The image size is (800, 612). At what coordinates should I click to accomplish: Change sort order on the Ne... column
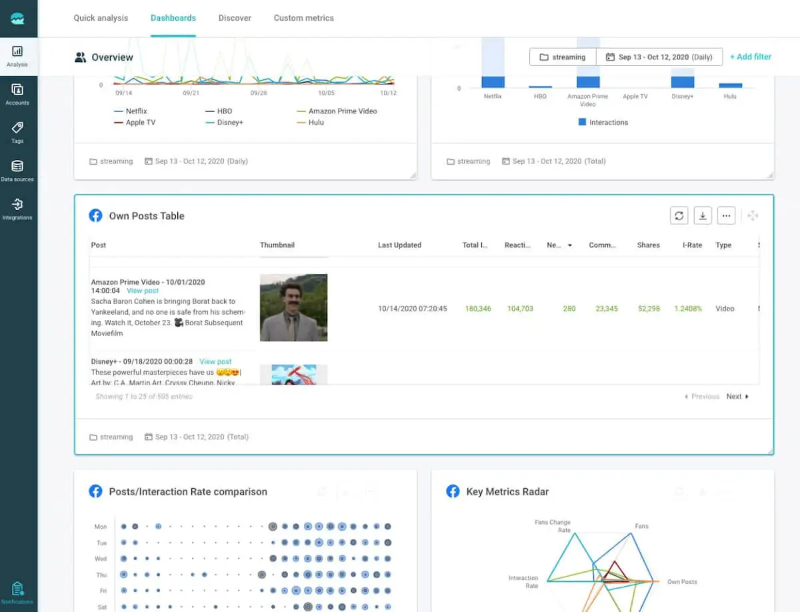pyautogui.click(x=559, y=245)
